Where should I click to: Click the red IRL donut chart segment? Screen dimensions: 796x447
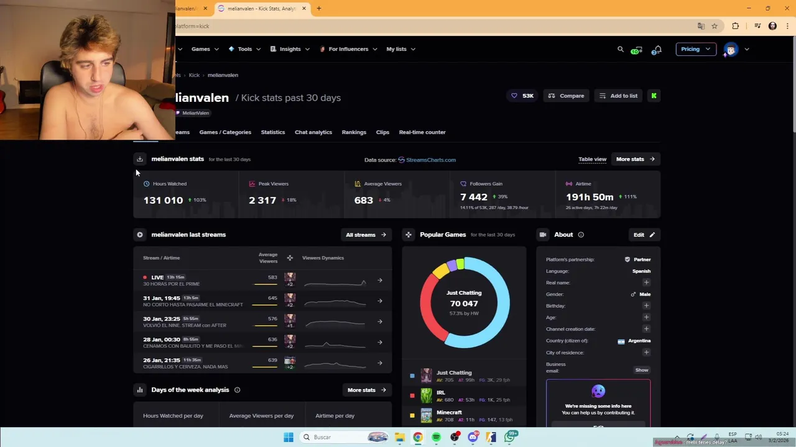[428, 309]
